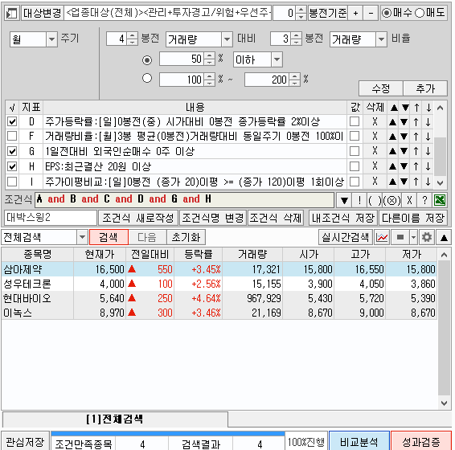
Task: Enable condition I checkbox
Action: (12, 182)
